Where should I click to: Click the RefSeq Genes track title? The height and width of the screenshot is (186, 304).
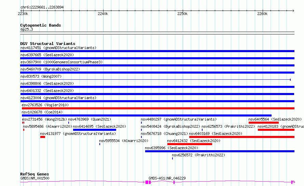(x=34, y=174)
